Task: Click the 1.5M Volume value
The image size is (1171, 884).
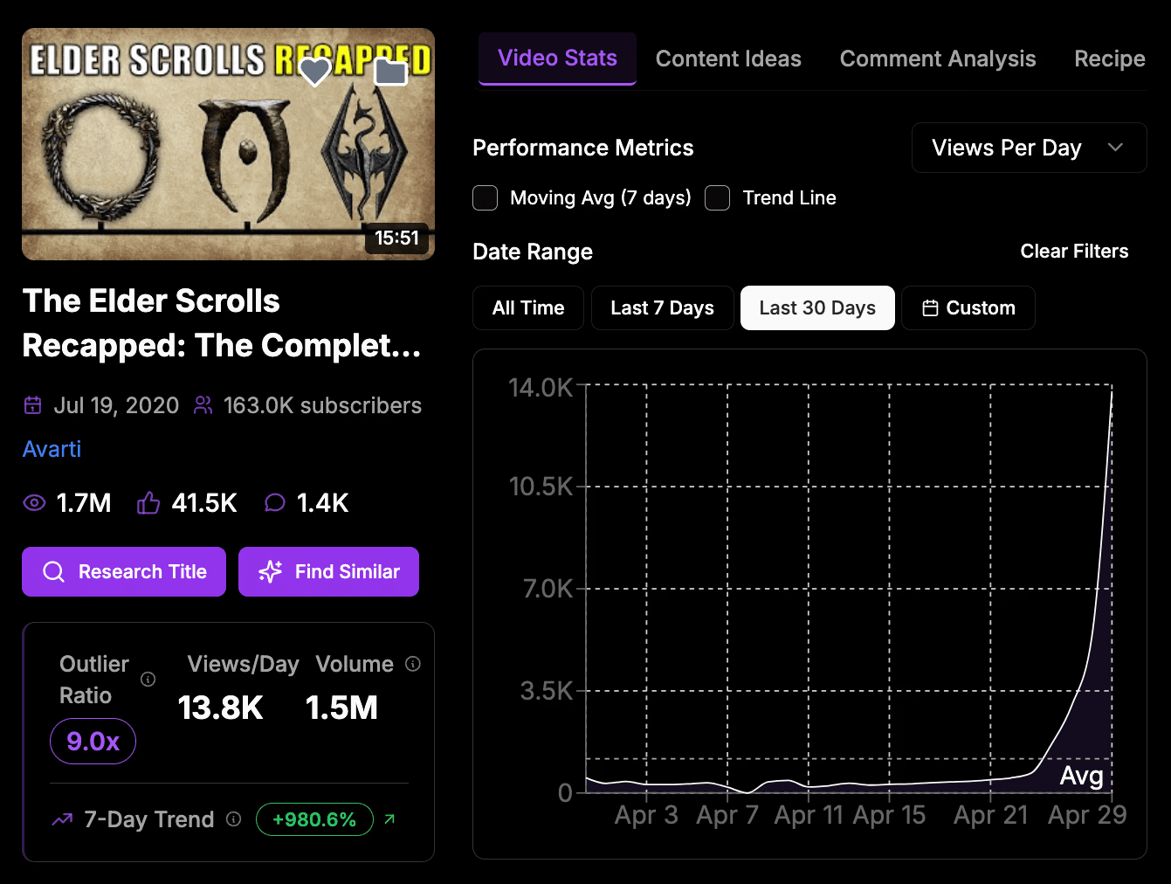Action: pos(341,708)
